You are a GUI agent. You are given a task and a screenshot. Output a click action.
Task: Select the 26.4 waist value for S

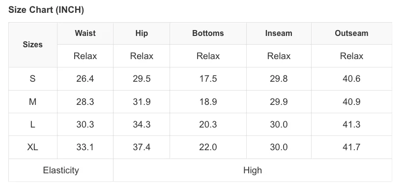point(85,79)
